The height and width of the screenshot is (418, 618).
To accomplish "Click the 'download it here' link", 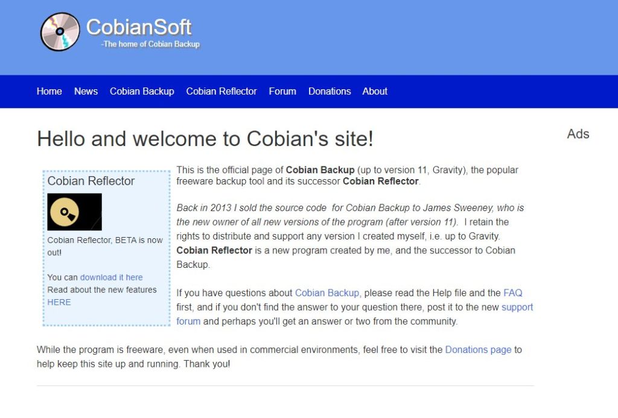I will tap(112, 277).
